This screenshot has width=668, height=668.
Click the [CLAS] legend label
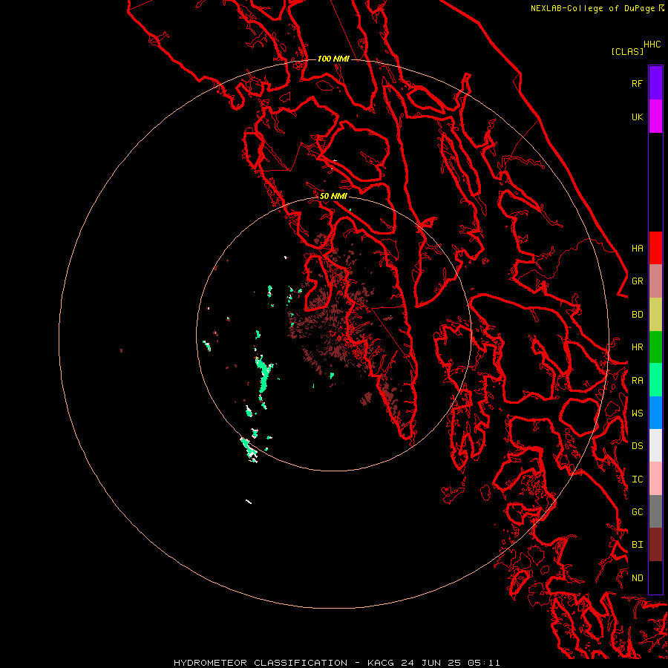(627, 51)
